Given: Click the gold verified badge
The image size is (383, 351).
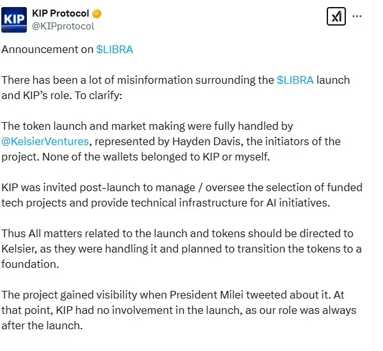Looking at the screenshot, I should 97,13.
